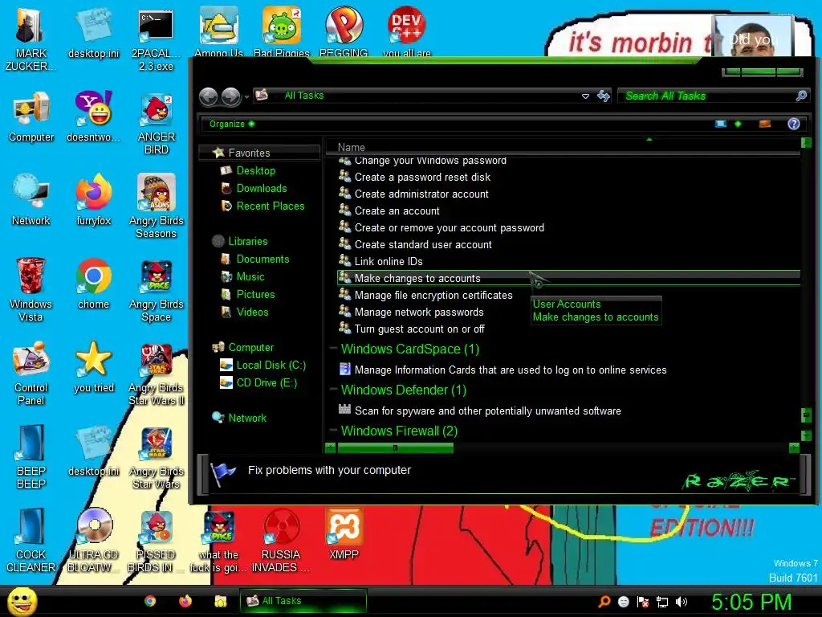Click the 5:05 PM clock in the taskbar
Viewport: 822px width, 617px height.
(x=751, y=602)
